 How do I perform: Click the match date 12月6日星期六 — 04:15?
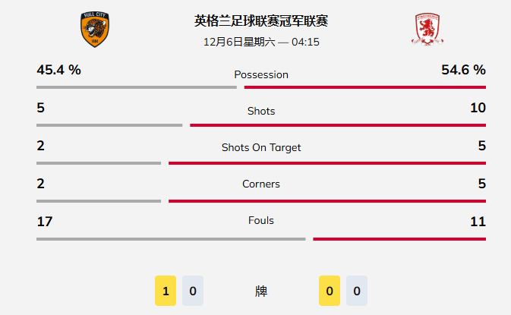point(261,42)
